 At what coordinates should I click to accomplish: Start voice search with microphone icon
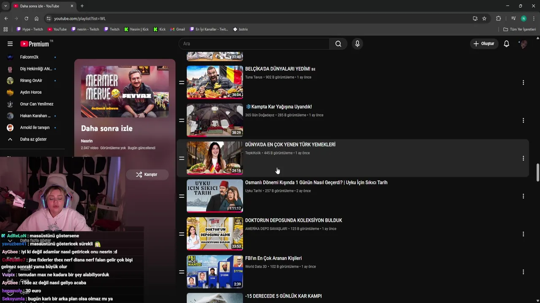(x=357, y=44)
